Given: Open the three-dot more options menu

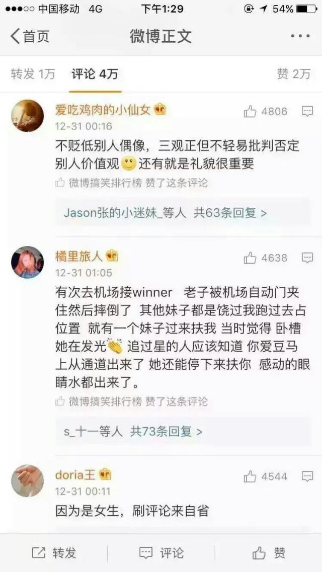Looking at the screenshot, I should [300, 36].
